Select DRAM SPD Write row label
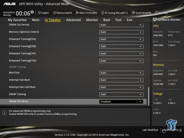Screen dimensions: 184x138 (x=18, y=101)
